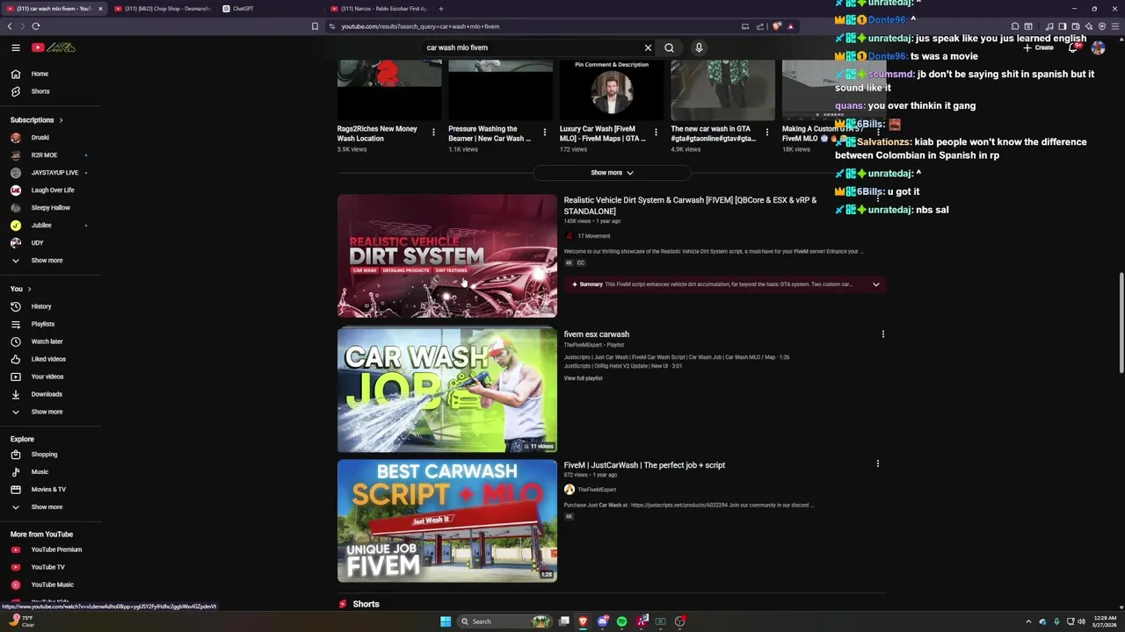1125x632 pixels.
Task: Expand the AI Summary chevron
Action: (875, 284)
